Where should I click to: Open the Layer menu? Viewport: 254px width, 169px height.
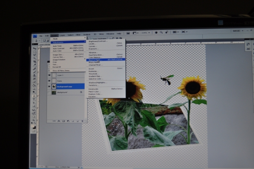(62, 35)
